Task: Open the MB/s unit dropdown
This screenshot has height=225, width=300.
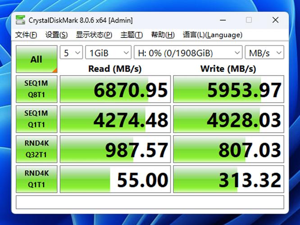Action: (264, 52)
